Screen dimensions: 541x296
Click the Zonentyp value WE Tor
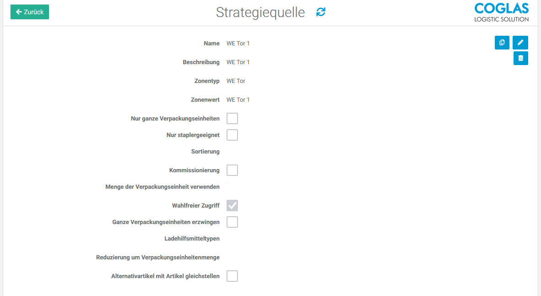[x=236, y=81]
